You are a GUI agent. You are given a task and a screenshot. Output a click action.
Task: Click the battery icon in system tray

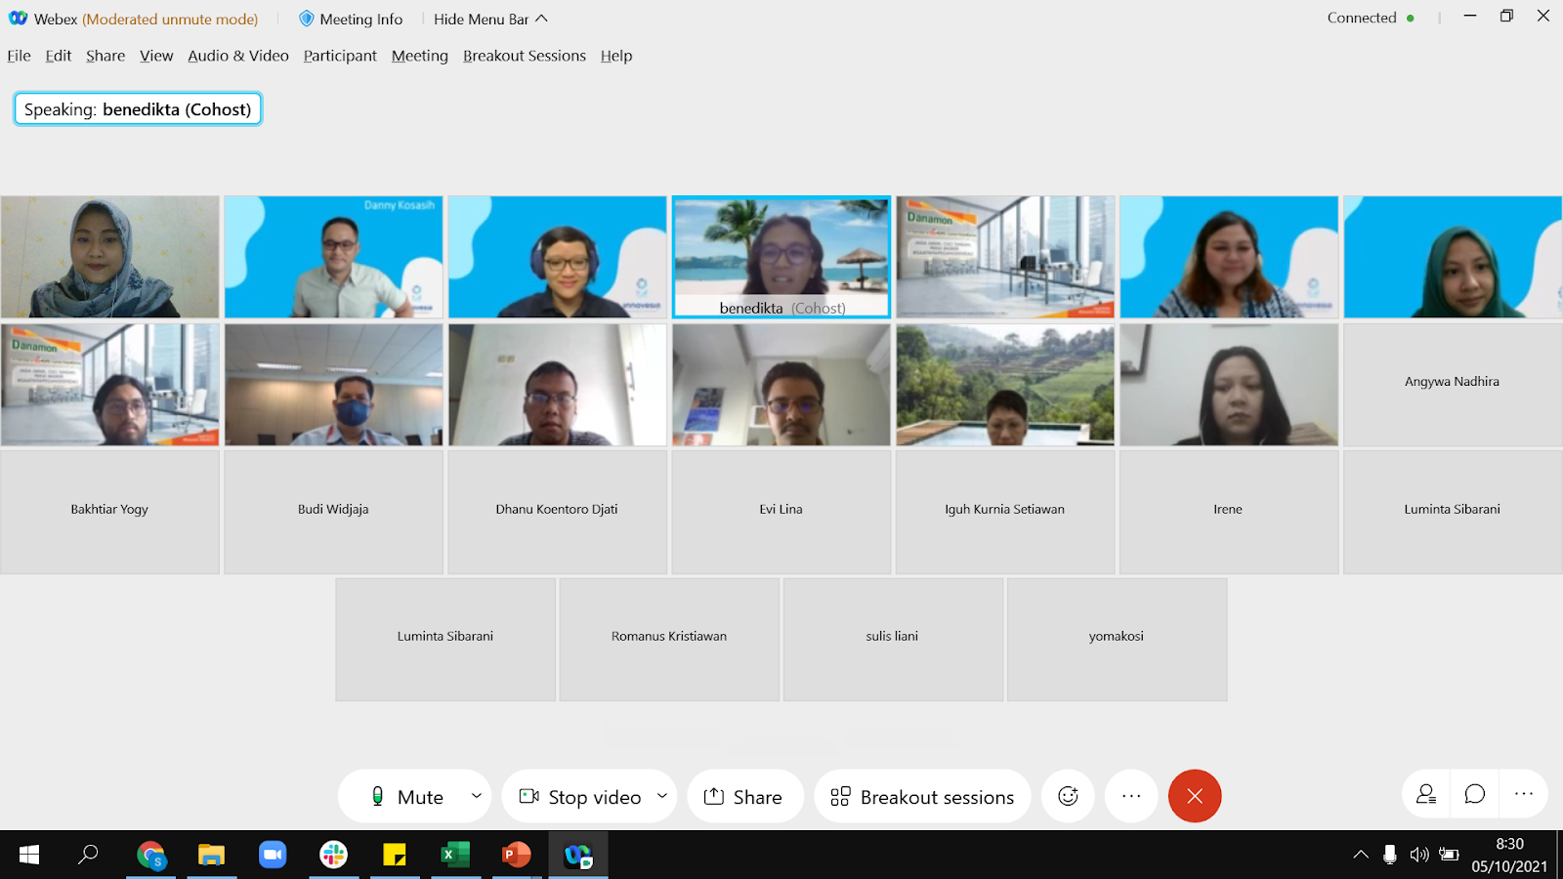(1449, 856)
